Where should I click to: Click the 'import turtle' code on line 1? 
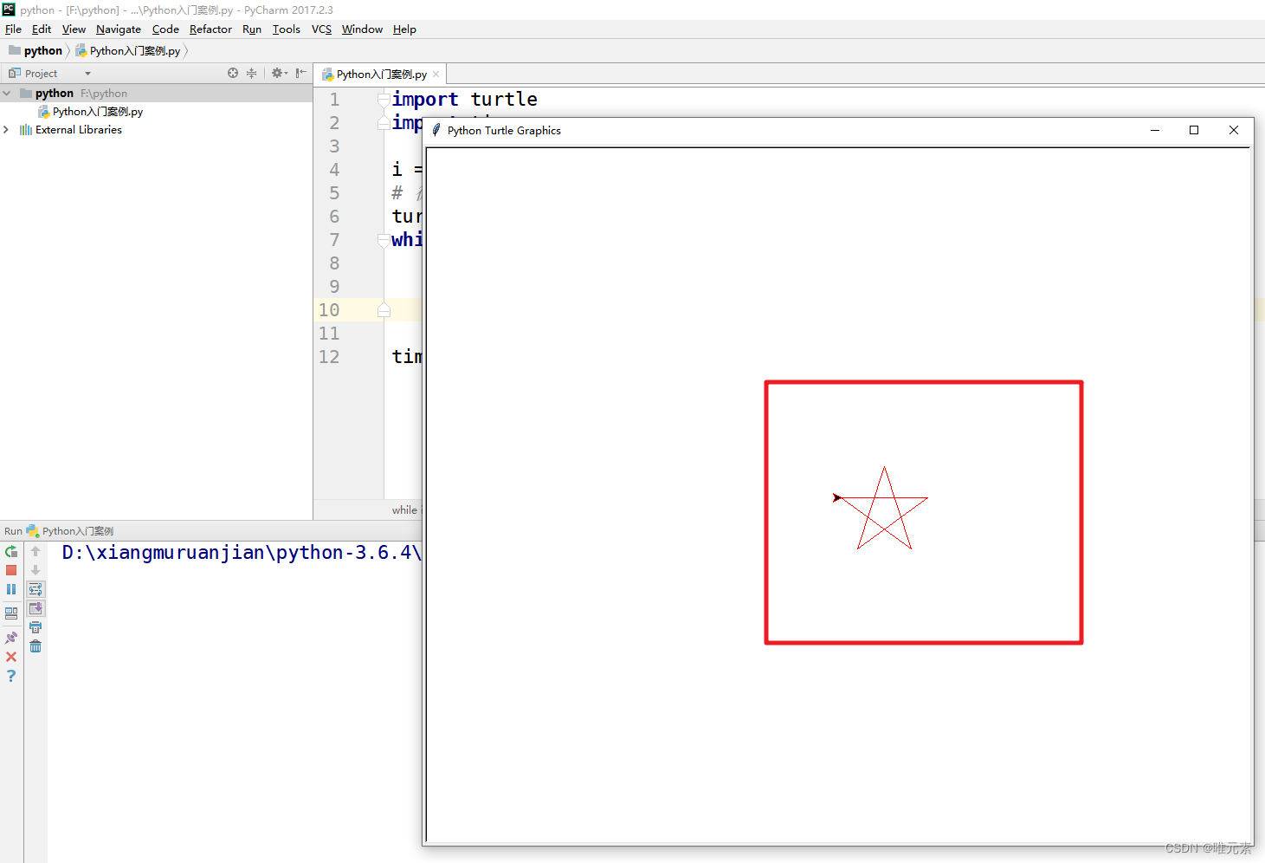tap(464, 100)
